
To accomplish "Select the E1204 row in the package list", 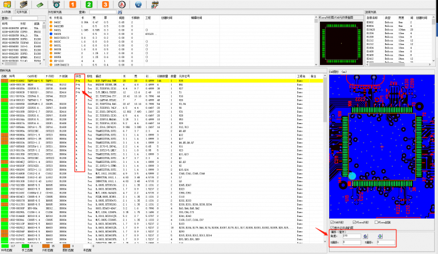I will coord(399,33).
